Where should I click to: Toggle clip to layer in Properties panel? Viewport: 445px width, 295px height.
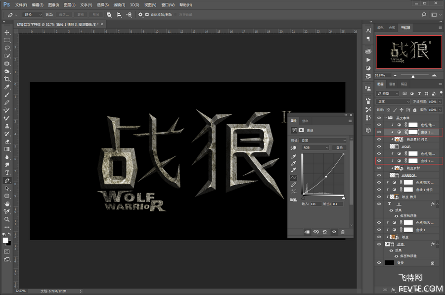307,232
